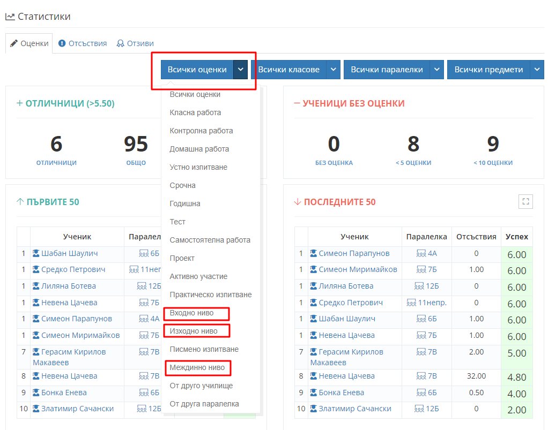Click the Всички класове button
This screenshot has height=430, width=548.
coord(288,70)
